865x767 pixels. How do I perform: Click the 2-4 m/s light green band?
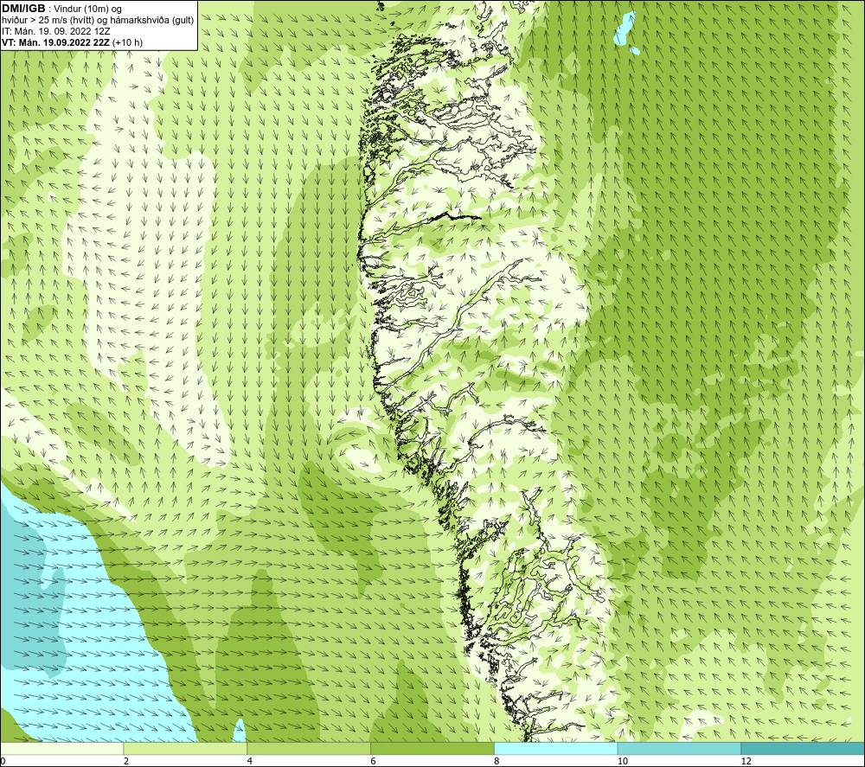click(x=185, y=748)
